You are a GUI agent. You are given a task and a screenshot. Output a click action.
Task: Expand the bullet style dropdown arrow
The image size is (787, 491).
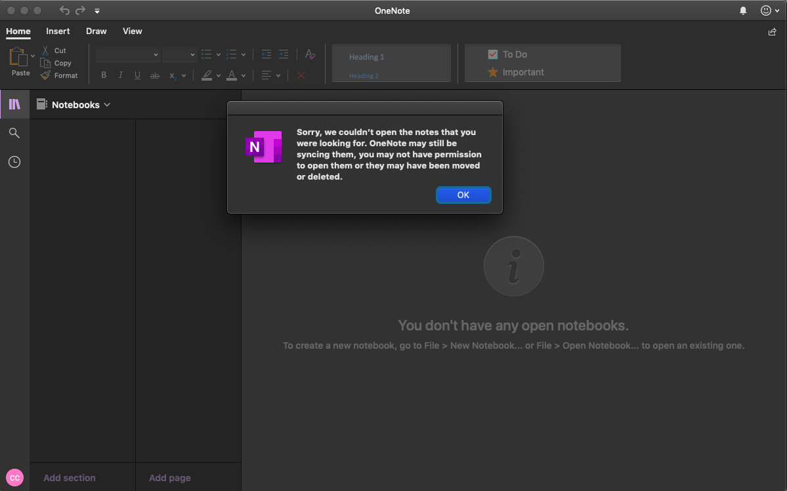click(x=219, y=54)
